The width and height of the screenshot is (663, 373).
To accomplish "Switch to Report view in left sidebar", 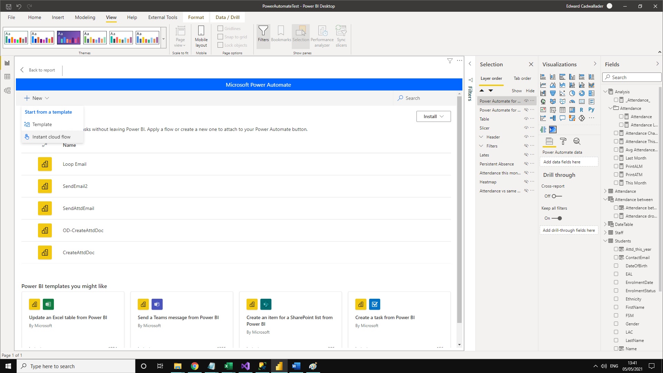I will coord(7,63).
